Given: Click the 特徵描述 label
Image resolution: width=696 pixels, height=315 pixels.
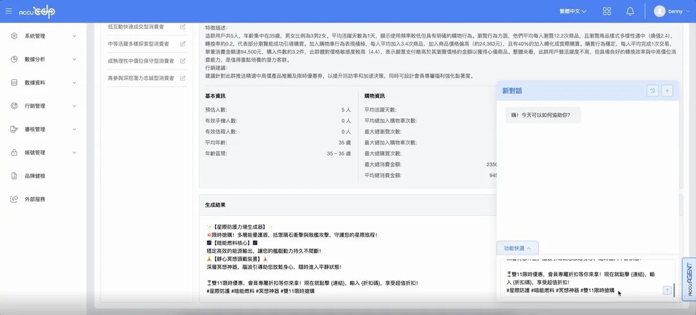Looking at the screenshot, I should pyautogui.click(x=217, y=28).
